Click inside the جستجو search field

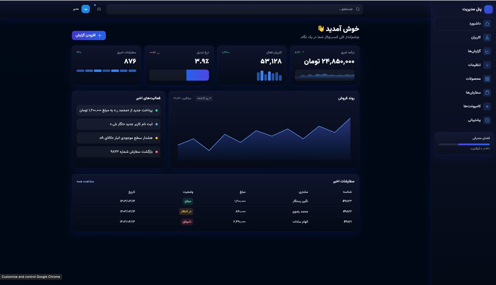tap(234, 9)
